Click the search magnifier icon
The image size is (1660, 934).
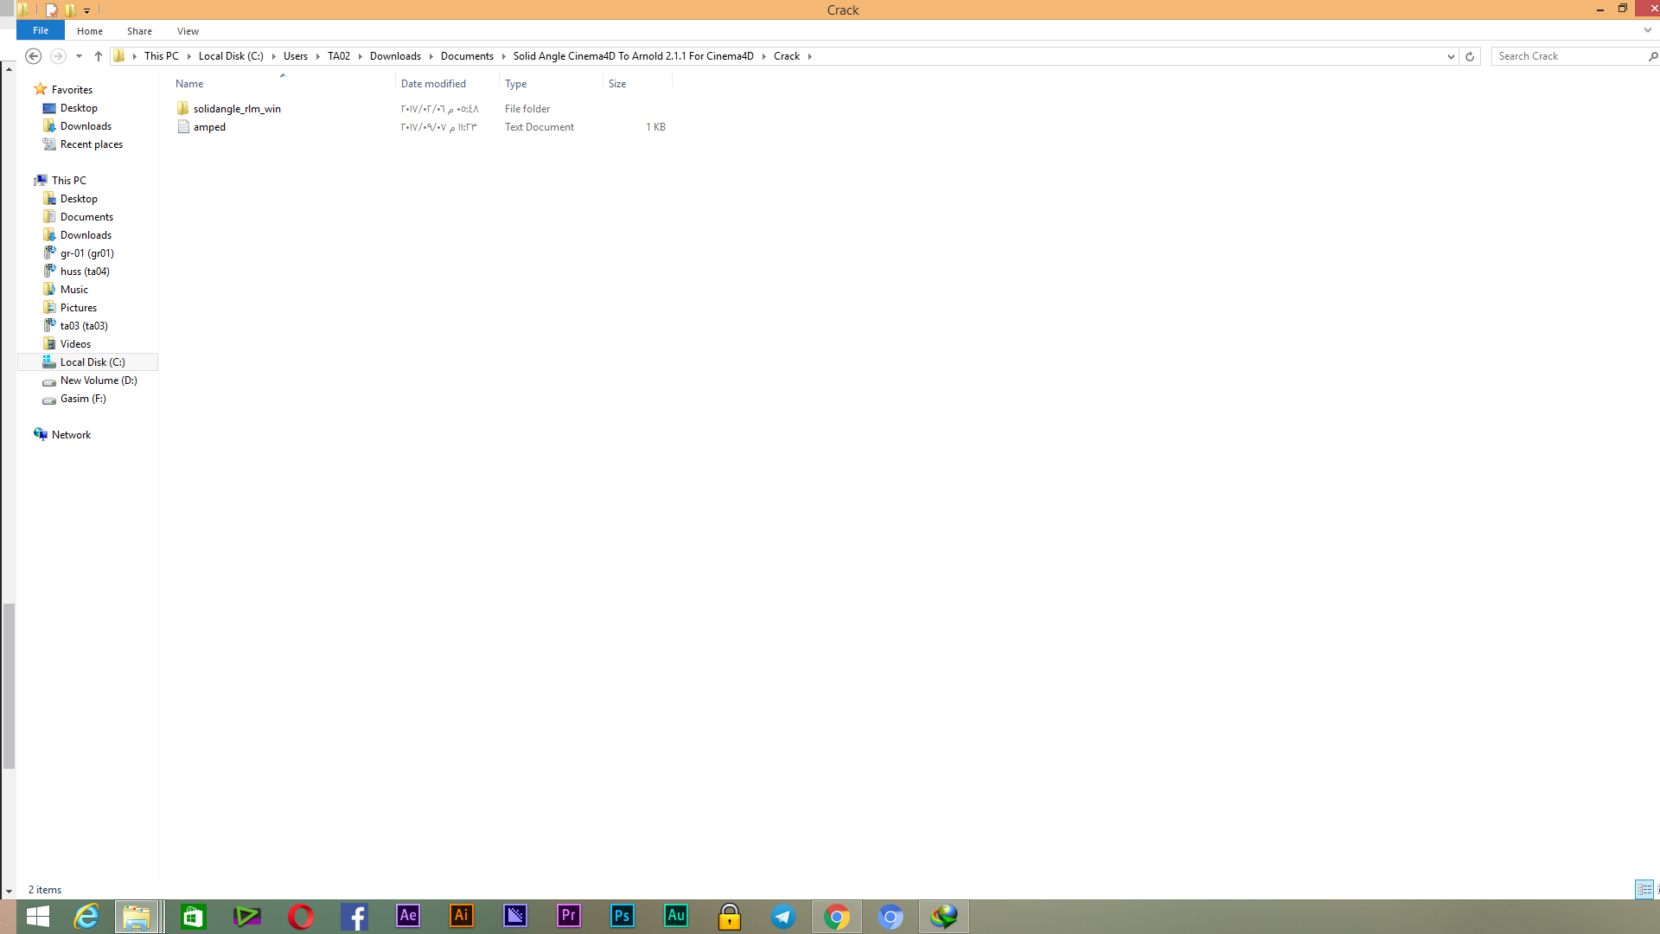[x=1652, y=56]
